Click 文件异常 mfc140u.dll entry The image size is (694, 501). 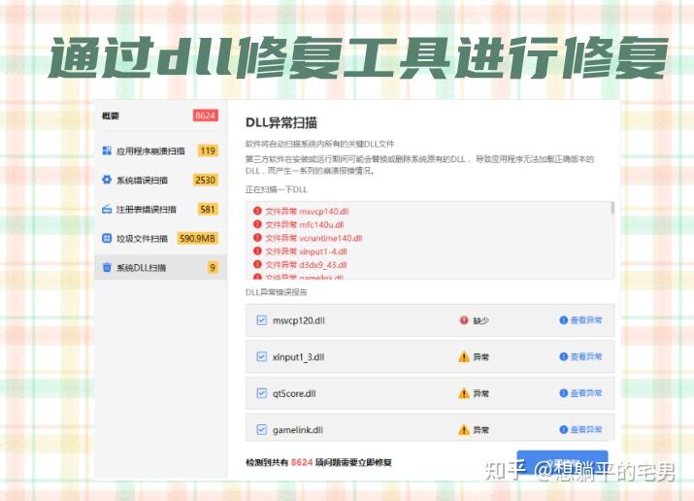click(x=305, y=224)
